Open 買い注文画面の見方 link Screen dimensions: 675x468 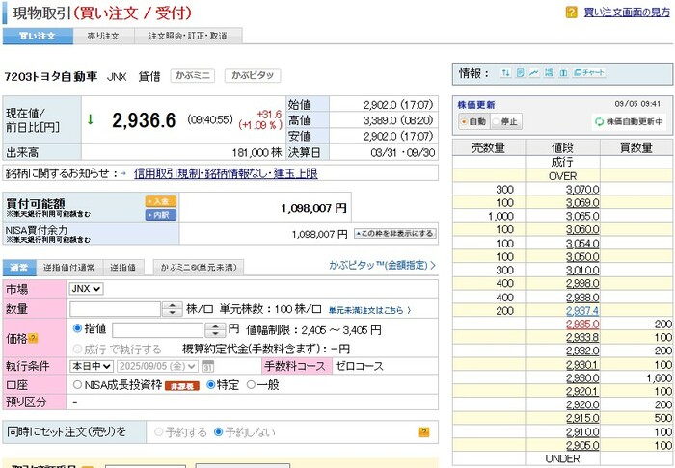[x=627, y=13]
